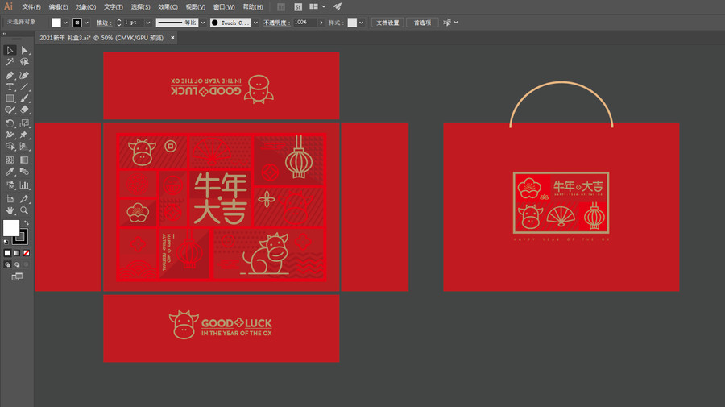Open the 编辑(E) menu
Screen dimensions: 725x407
point(58,7)
